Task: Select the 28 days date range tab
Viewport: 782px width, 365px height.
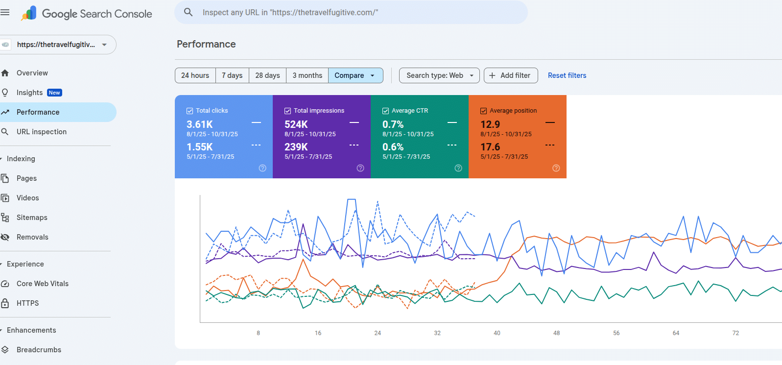Action: click(x=267, y=75)
